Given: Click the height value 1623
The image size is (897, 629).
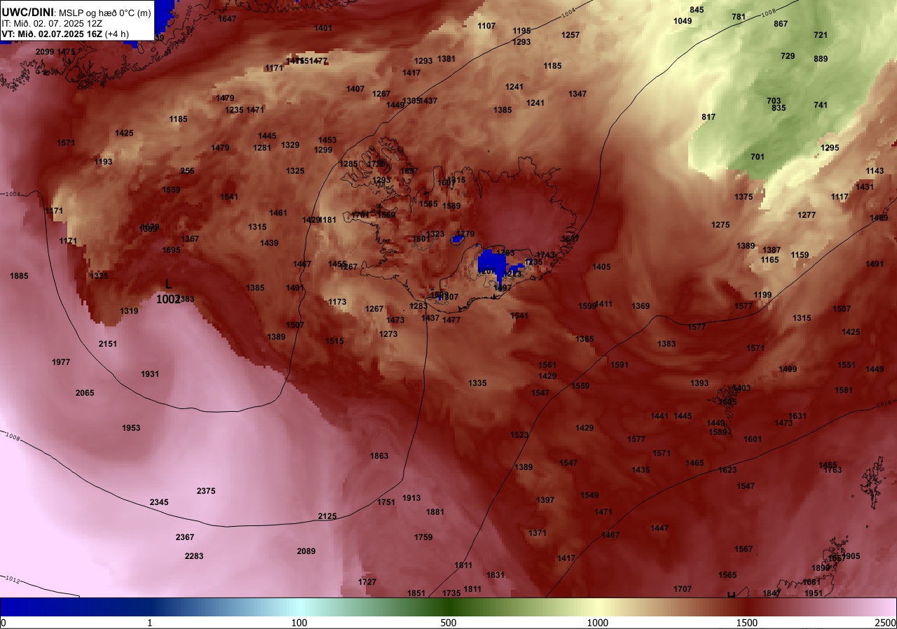Looking at the screenshot, I should 727,470.
